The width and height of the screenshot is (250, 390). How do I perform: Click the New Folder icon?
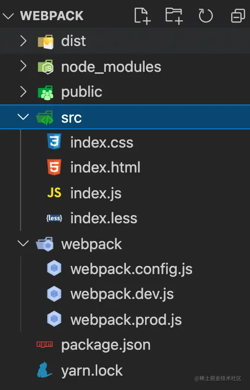174,16
